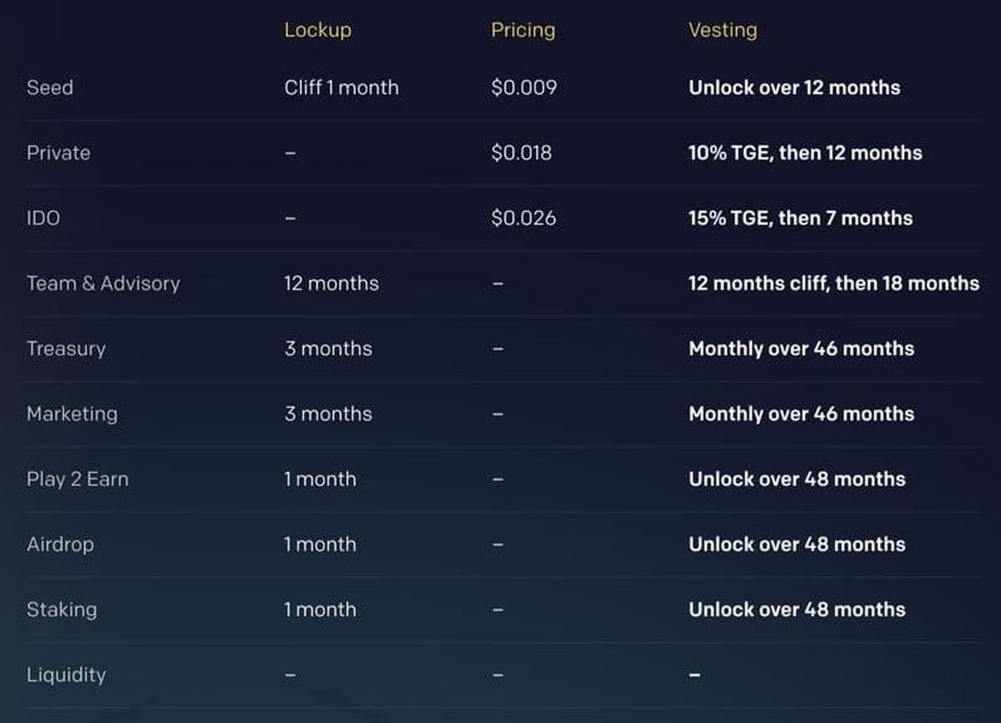The width and height of the screenshot is (1001, 723).
Task: Select the Marketing row label
Action: point(72,414)
